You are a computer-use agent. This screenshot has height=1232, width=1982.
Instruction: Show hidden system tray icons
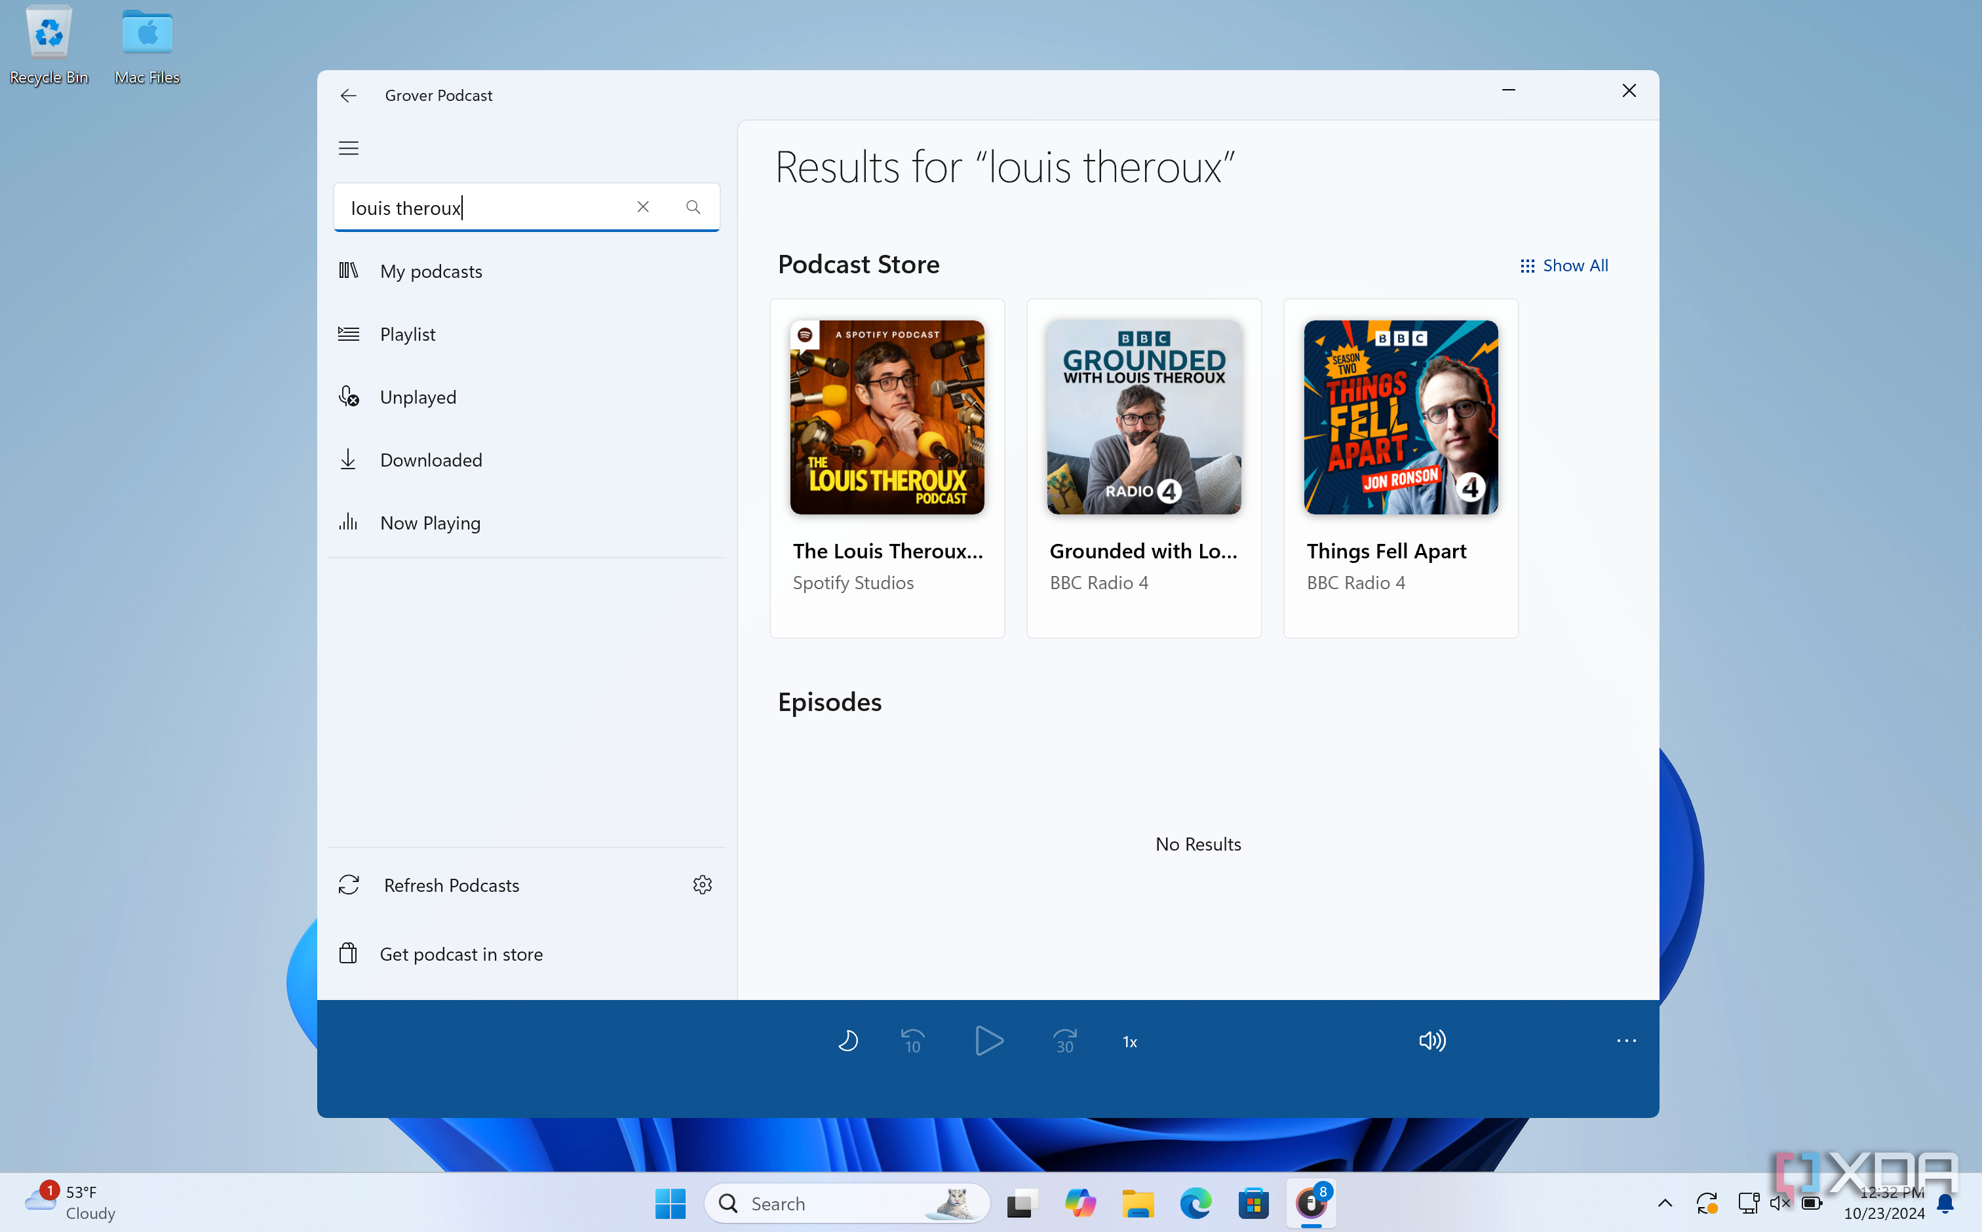[x=1665, y=1203]
